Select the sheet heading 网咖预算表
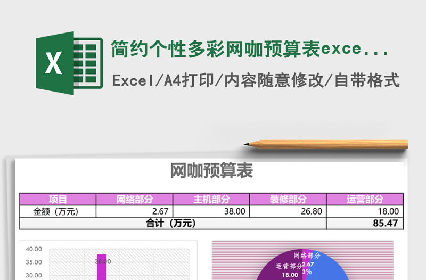Viewport: 426px width, 280px height. [211, 171]
